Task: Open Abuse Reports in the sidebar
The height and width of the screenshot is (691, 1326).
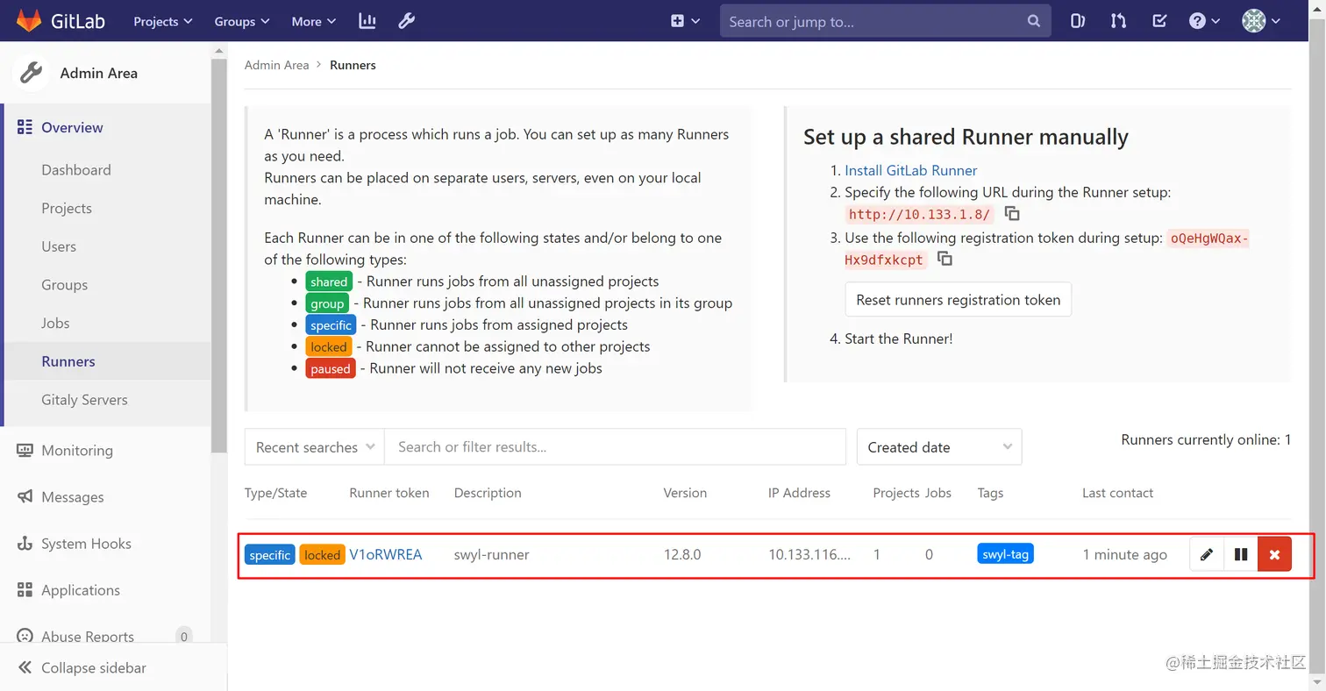Action: [88, 637]
